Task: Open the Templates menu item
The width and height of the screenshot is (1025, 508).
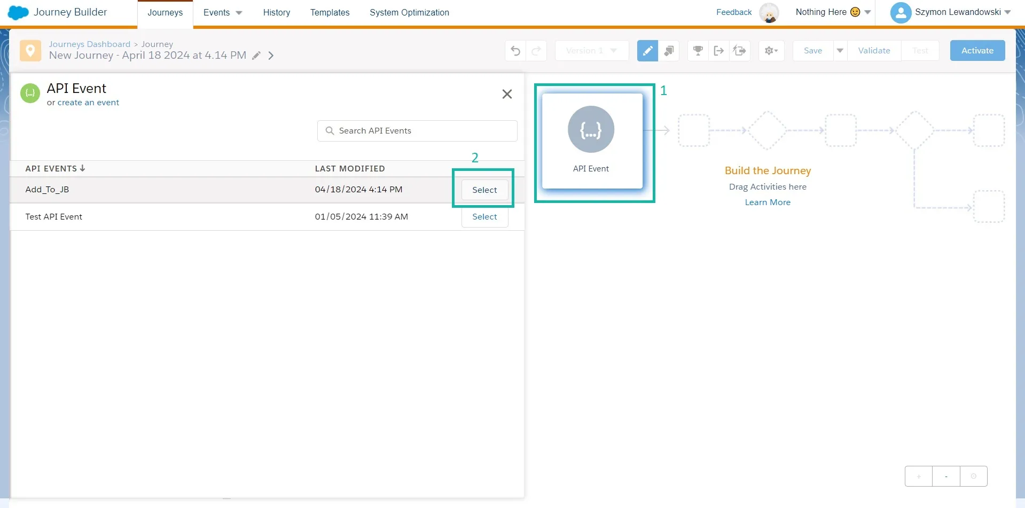Action: [330, 12]
